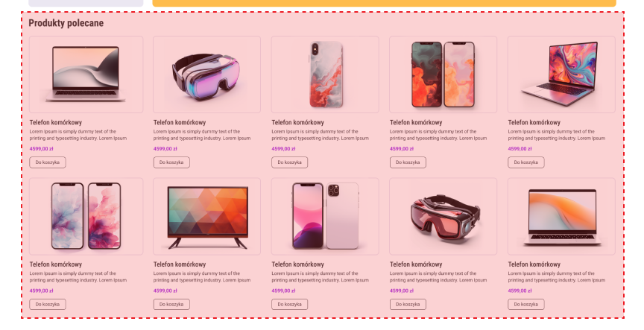Click Do koszyka under marble phone case
The image size is (644, 330).
(289, 162)
